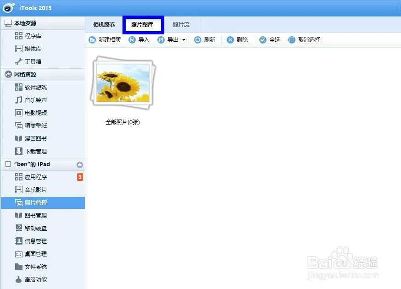The width and height of the screenshot is (401, 289).
Task: Select the 文件系统 (File System) folder icon
Action: coord(18,267)
